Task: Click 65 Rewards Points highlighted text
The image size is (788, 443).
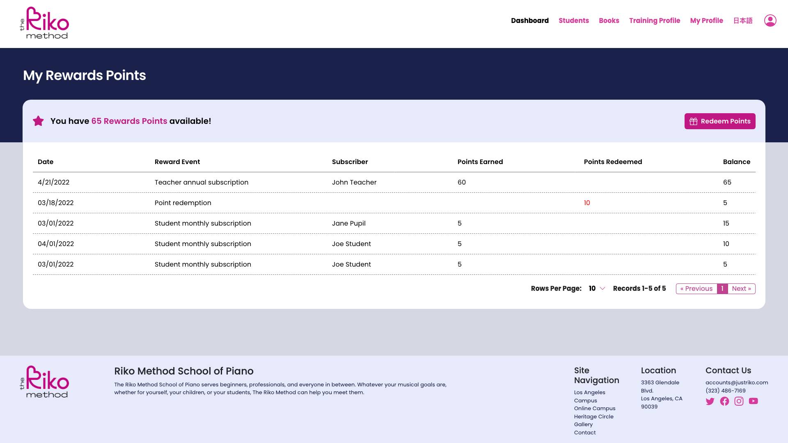Action: (129, 121)
